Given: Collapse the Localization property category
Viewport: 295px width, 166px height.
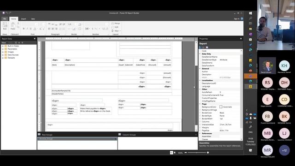Looking at the screenshot, I should 200,80.
